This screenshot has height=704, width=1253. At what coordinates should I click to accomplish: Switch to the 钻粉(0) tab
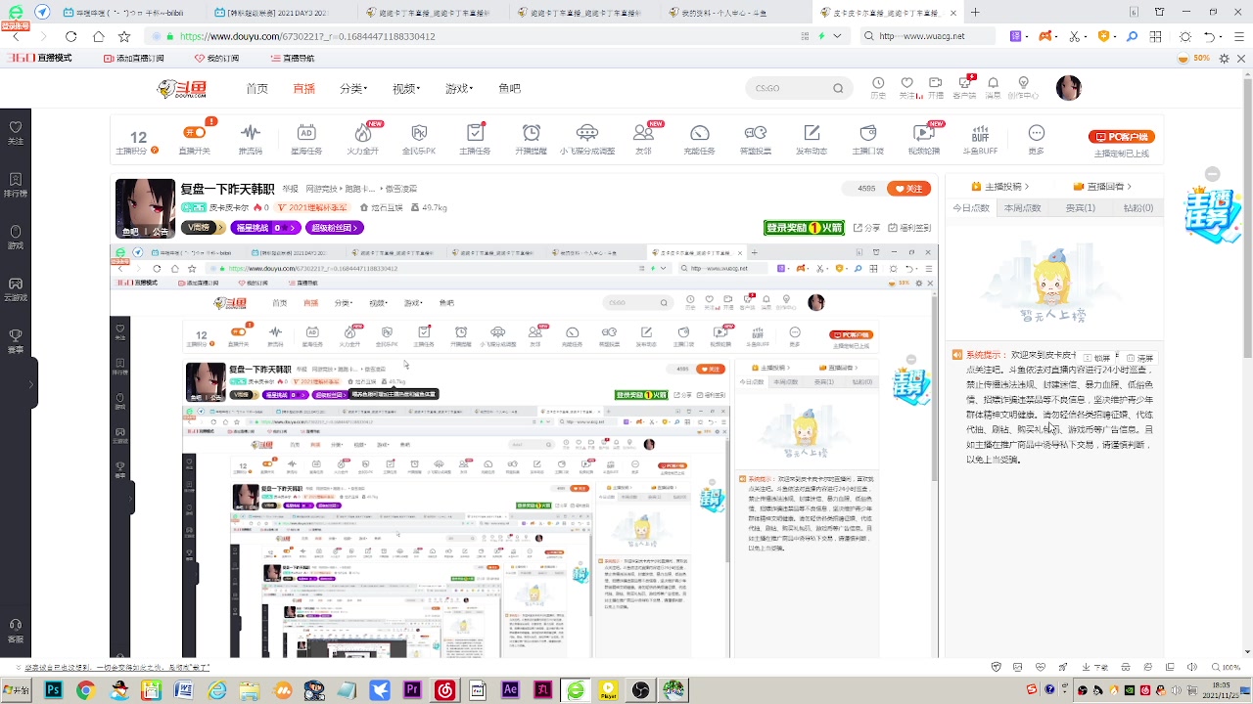pyautogui.click(x=1138, y=208)
